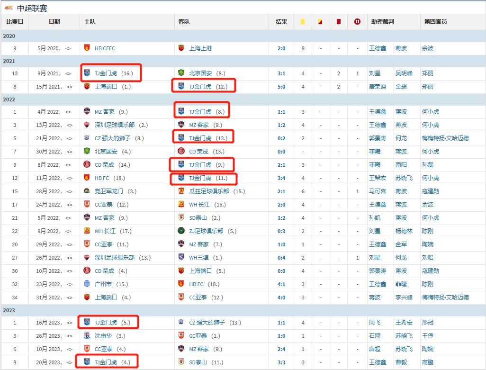Image resolution: width=486 pixels, height=370 pixels.
Task: Click the crest beside 上海端口 (1.)
Action: (87, 86)
